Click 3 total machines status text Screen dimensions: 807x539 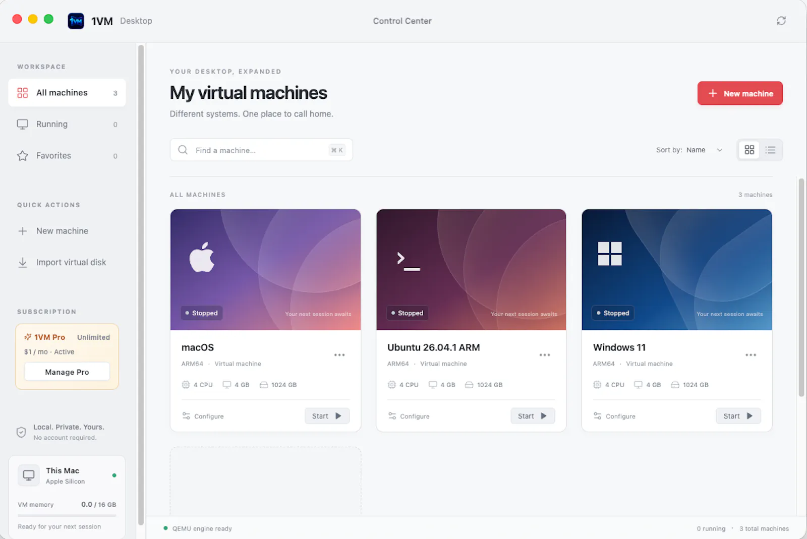(764, 528)
